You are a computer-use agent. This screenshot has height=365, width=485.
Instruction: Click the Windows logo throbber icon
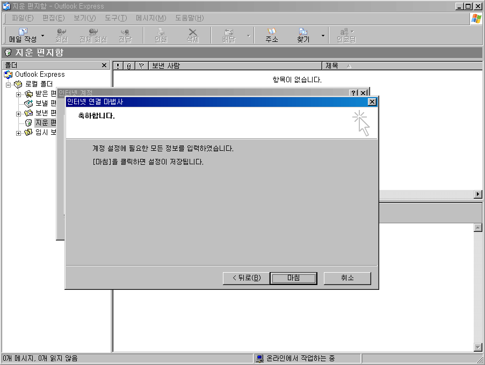tap(476, 19)
